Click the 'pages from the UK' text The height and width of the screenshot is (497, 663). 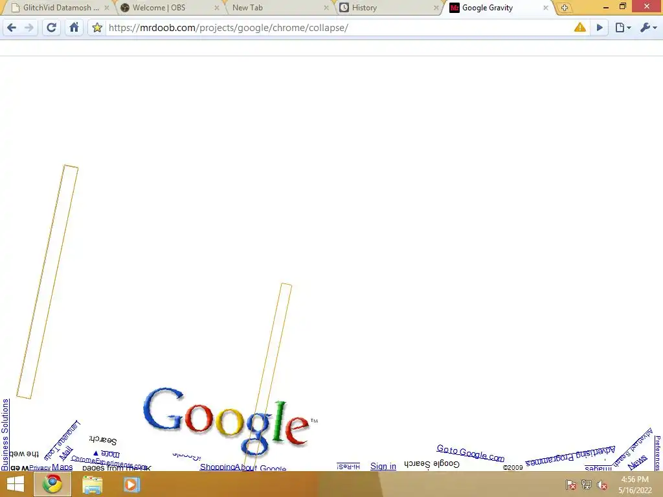pyautogui.click(x=117, y=468)
